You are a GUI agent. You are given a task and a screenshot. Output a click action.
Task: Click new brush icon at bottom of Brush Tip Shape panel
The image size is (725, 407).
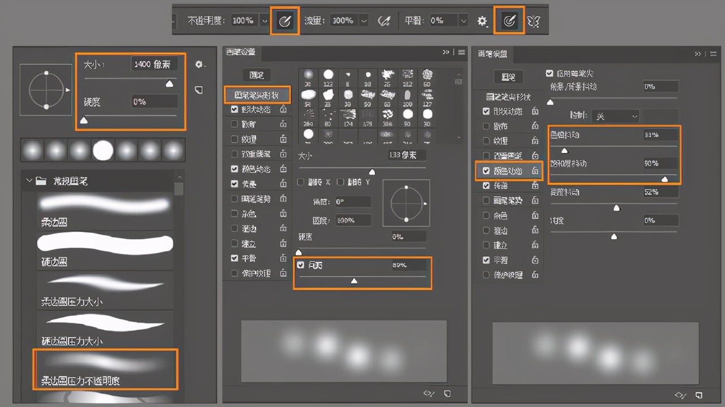tap(447, 394)
